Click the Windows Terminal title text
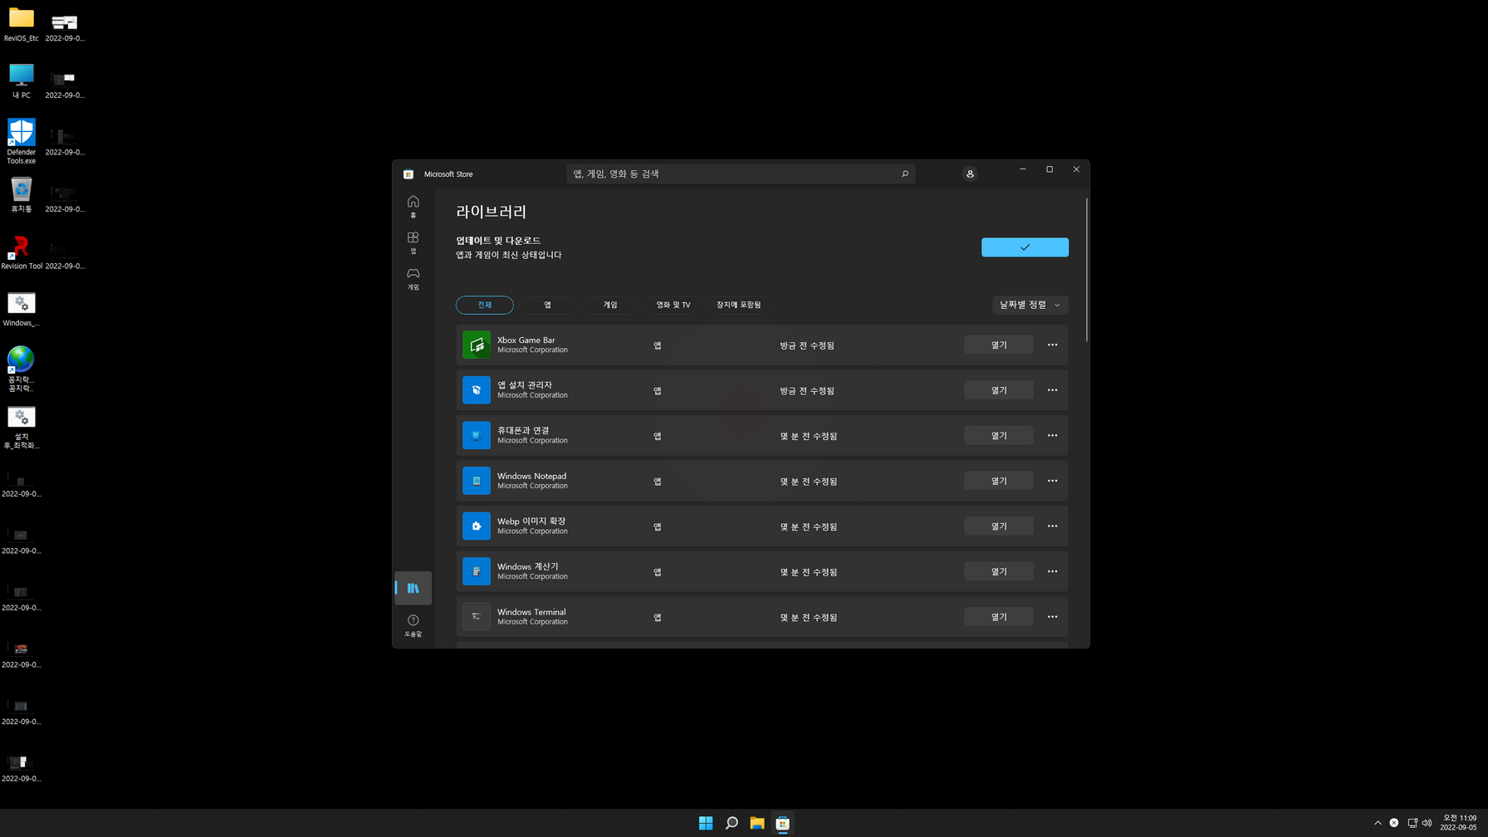The height and width of the screenshot is (837, 1488). click(x=531, y=612)
